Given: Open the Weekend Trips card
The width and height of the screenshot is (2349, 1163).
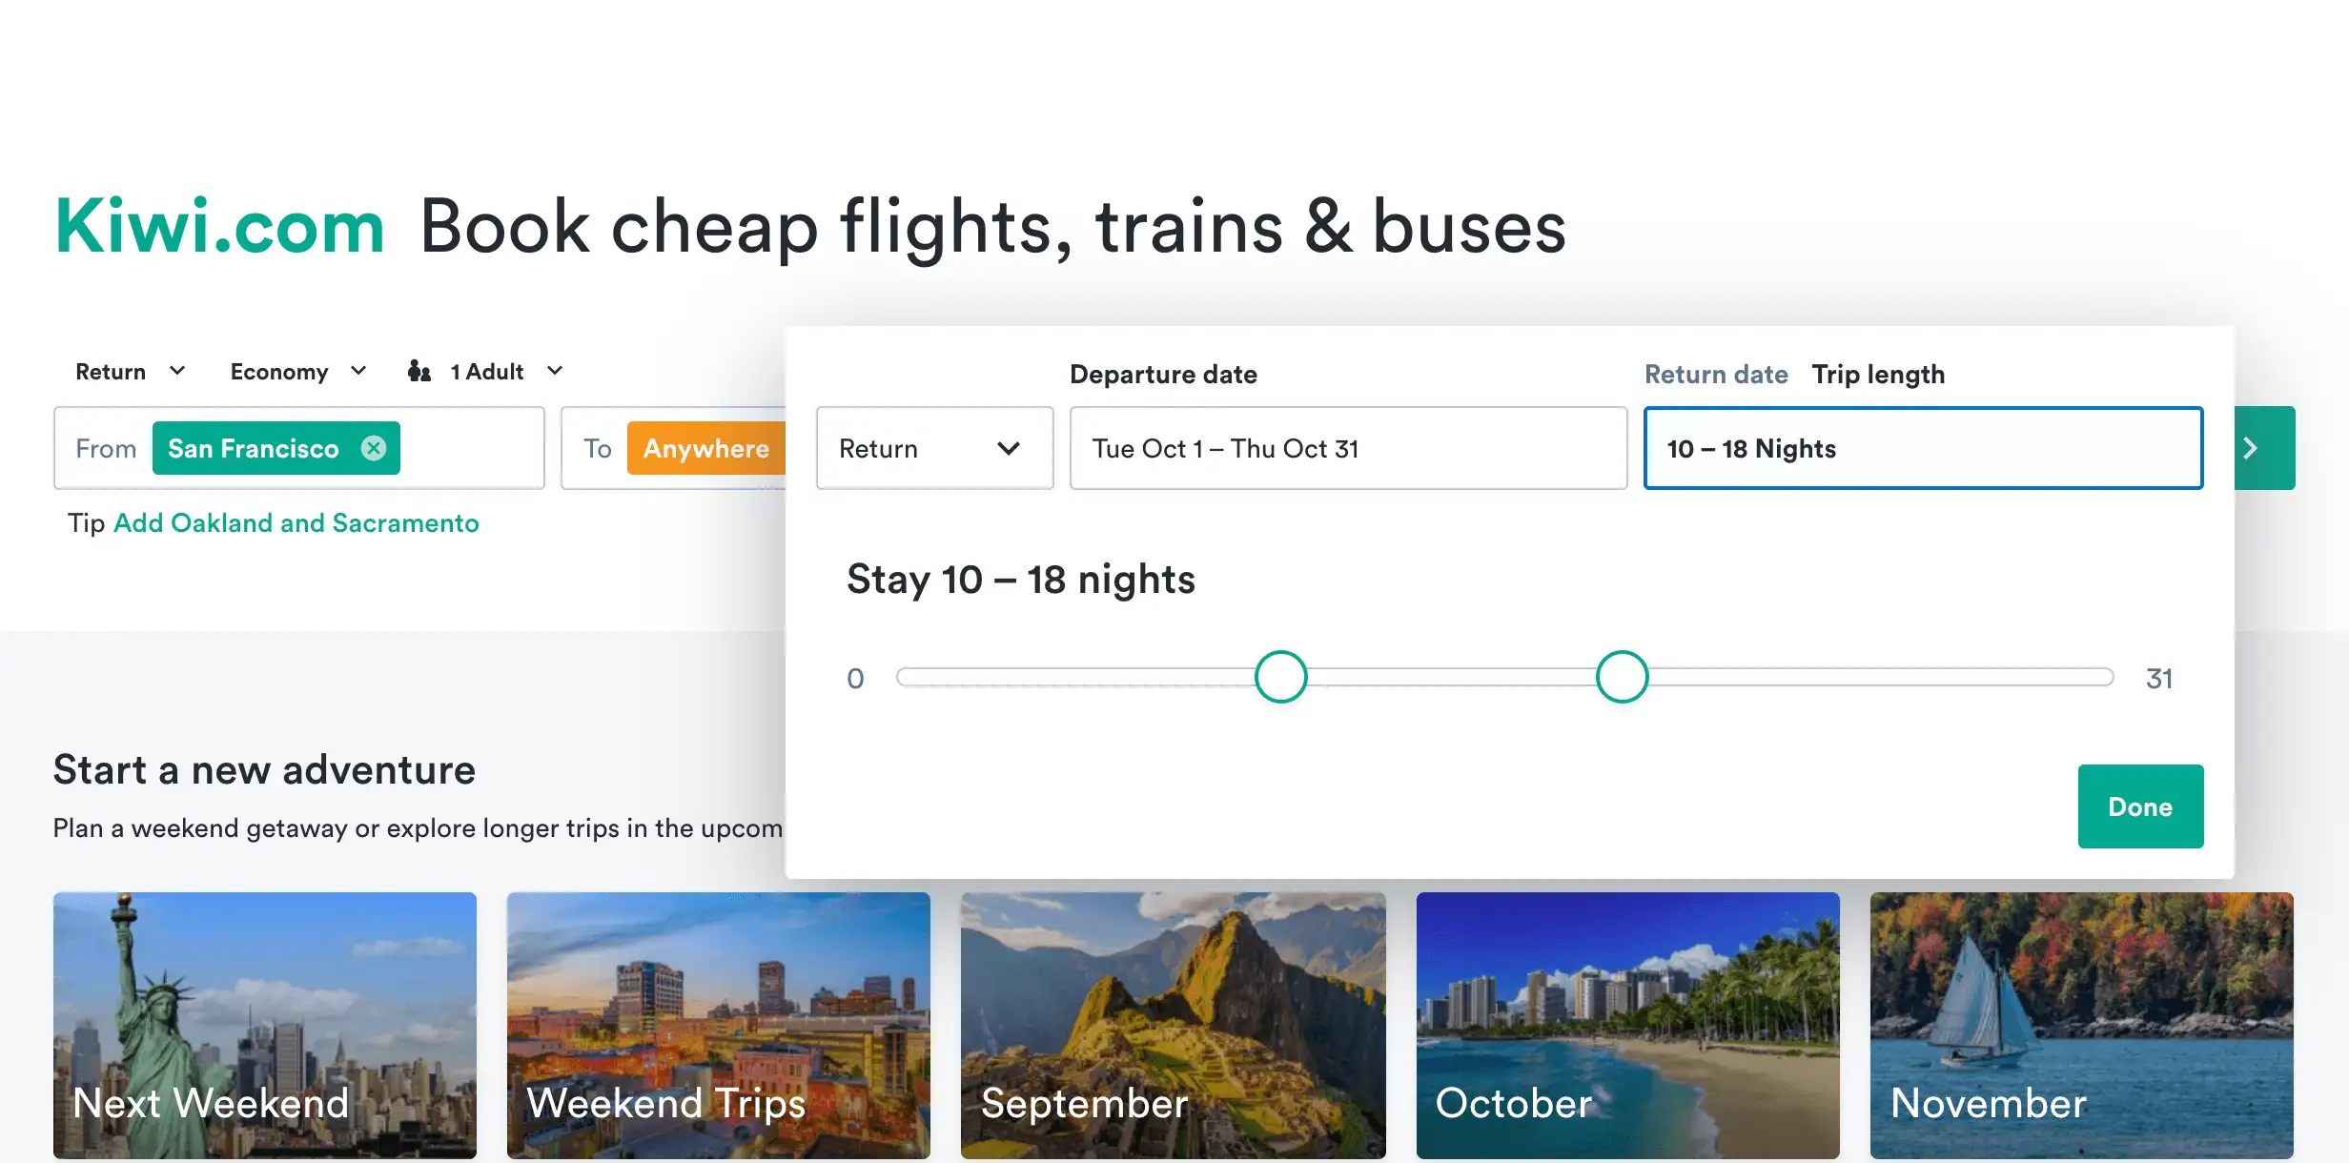Looking at the screenshot, I should pyautogui.click(x=718, y=1025).
